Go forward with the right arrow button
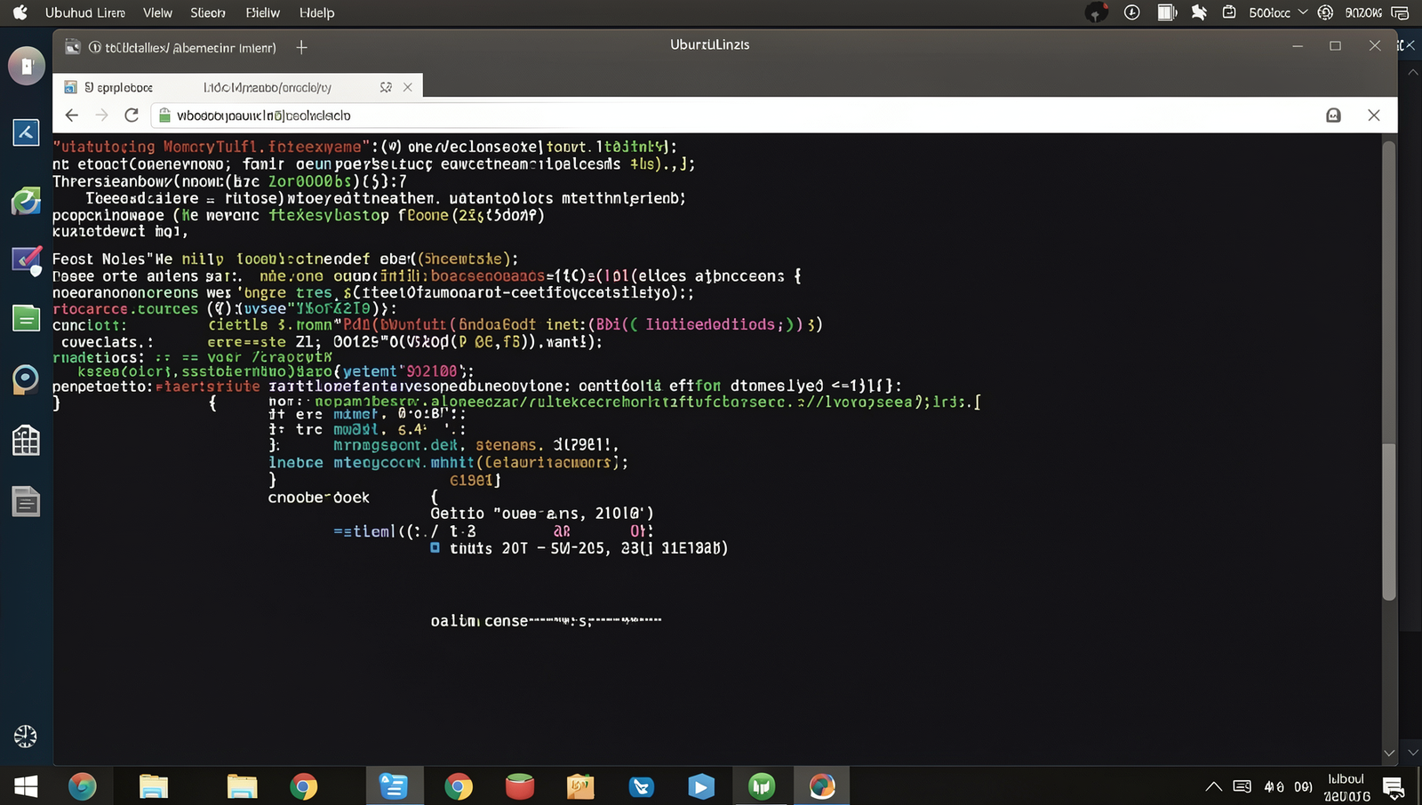Screen dimensions: 1422x805 tap(102, 115)
